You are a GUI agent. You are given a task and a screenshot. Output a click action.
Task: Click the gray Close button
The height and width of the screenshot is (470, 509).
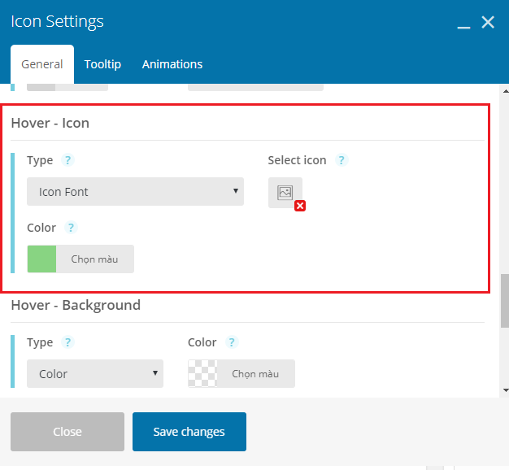[x=67, y=432]
